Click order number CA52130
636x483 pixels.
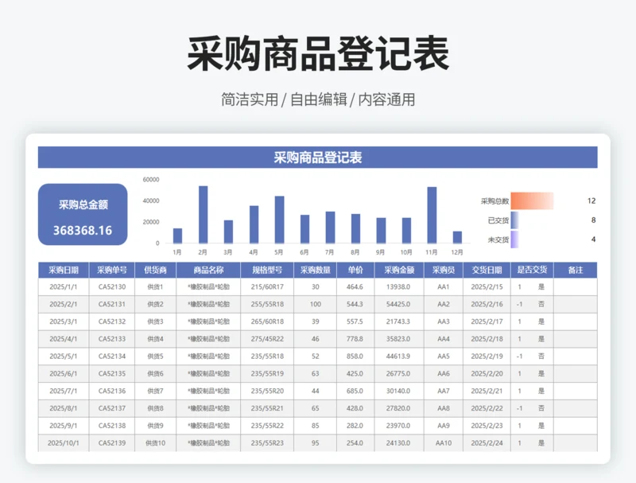pos(112,286)
